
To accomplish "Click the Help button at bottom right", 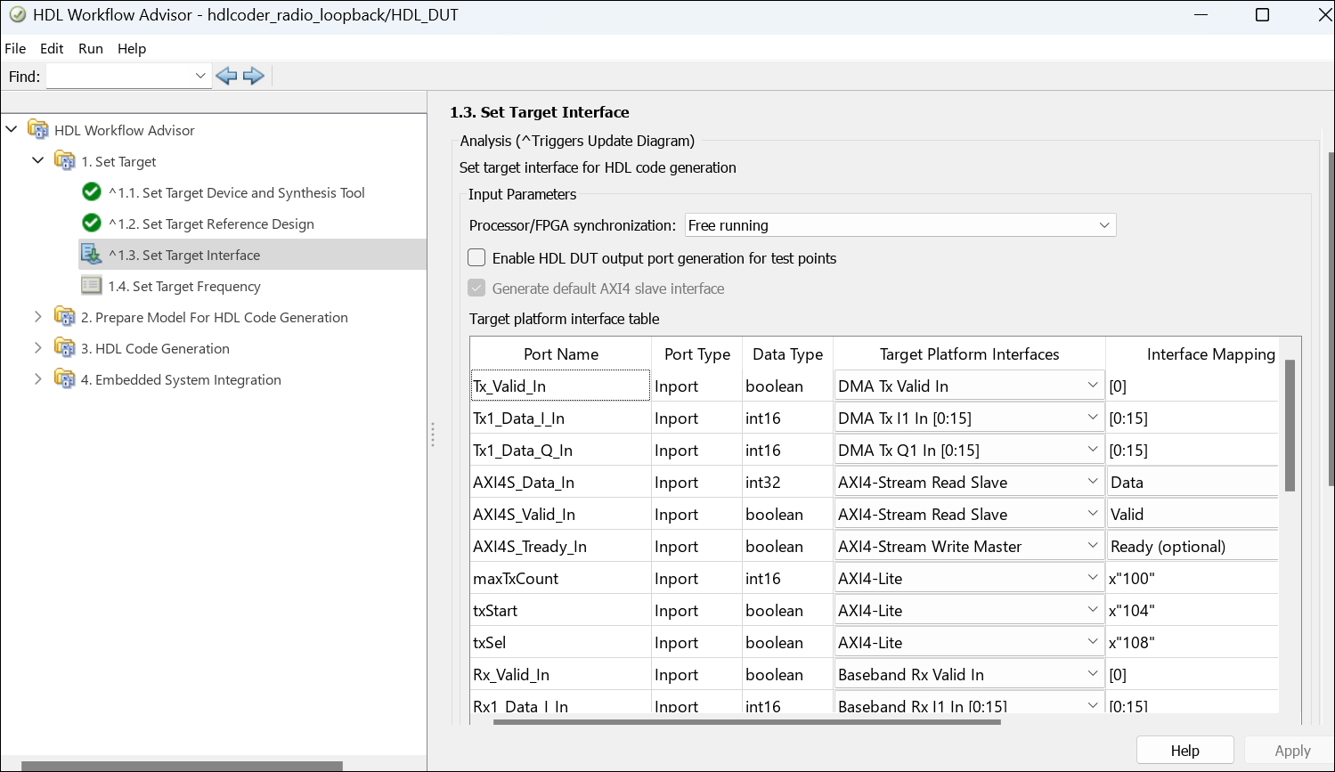I will (1184, 751).
